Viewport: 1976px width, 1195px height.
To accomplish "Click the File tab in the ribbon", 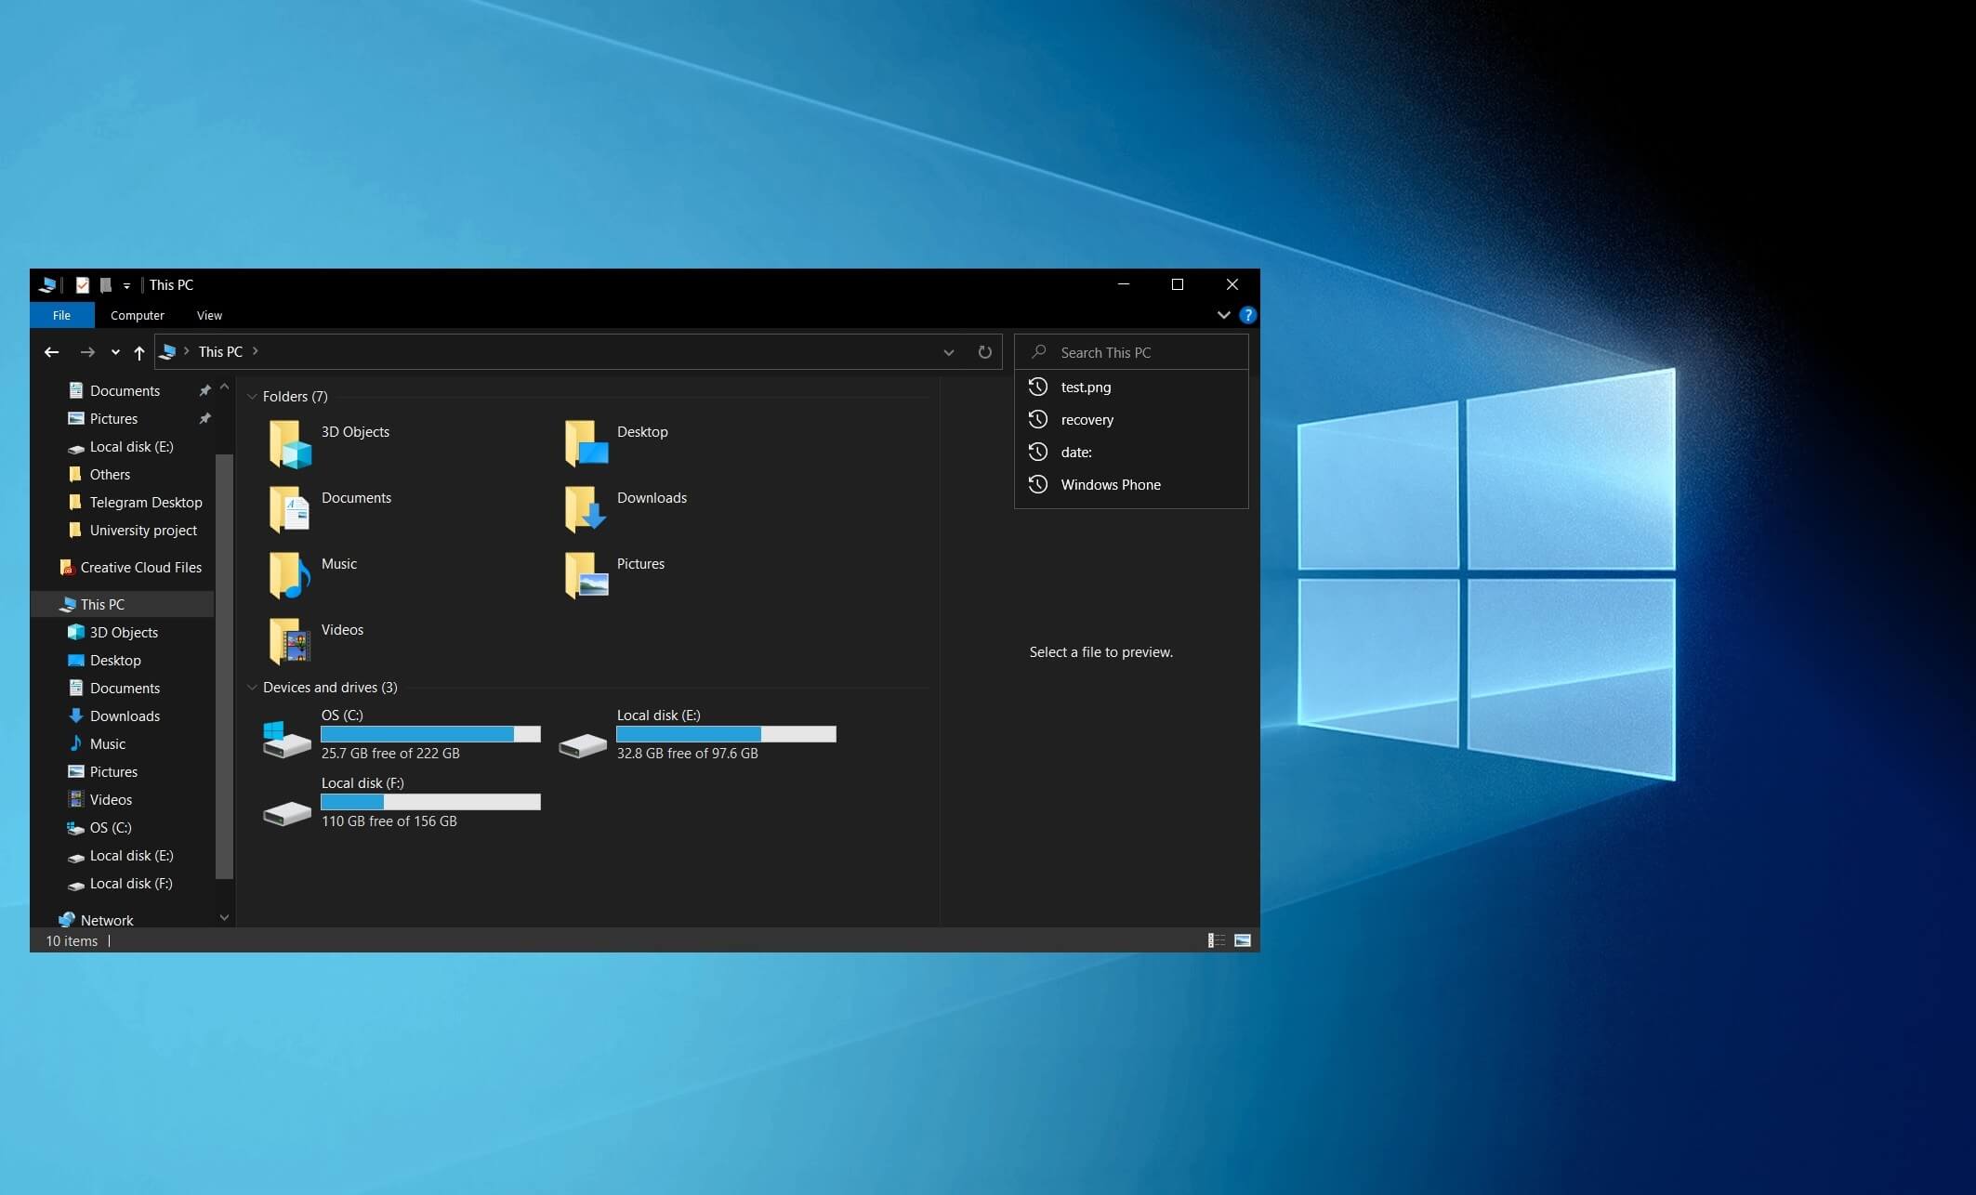I will pyautogui.click(x=60, y=315).
